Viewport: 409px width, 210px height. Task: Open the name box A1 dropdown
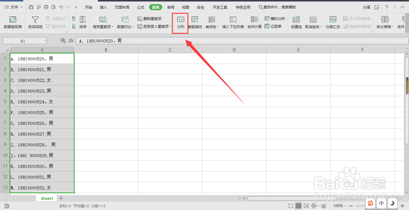coord(45,41)
